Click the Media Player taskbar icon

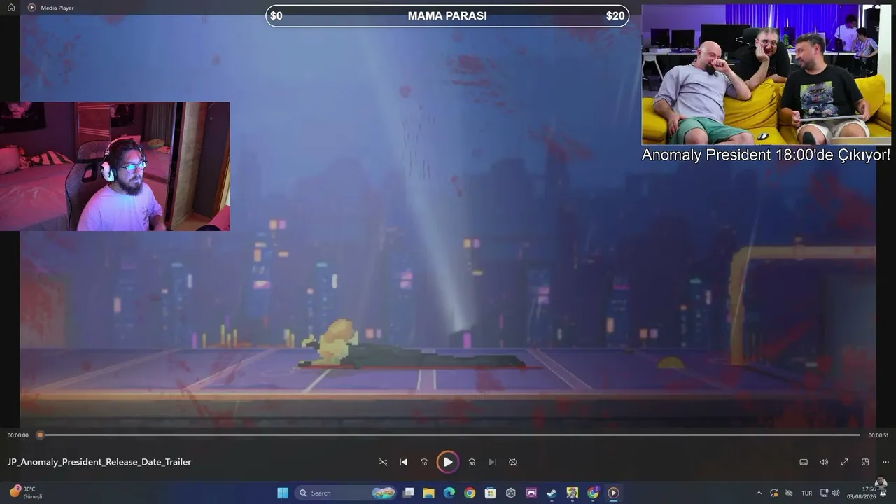click(613, 493)
